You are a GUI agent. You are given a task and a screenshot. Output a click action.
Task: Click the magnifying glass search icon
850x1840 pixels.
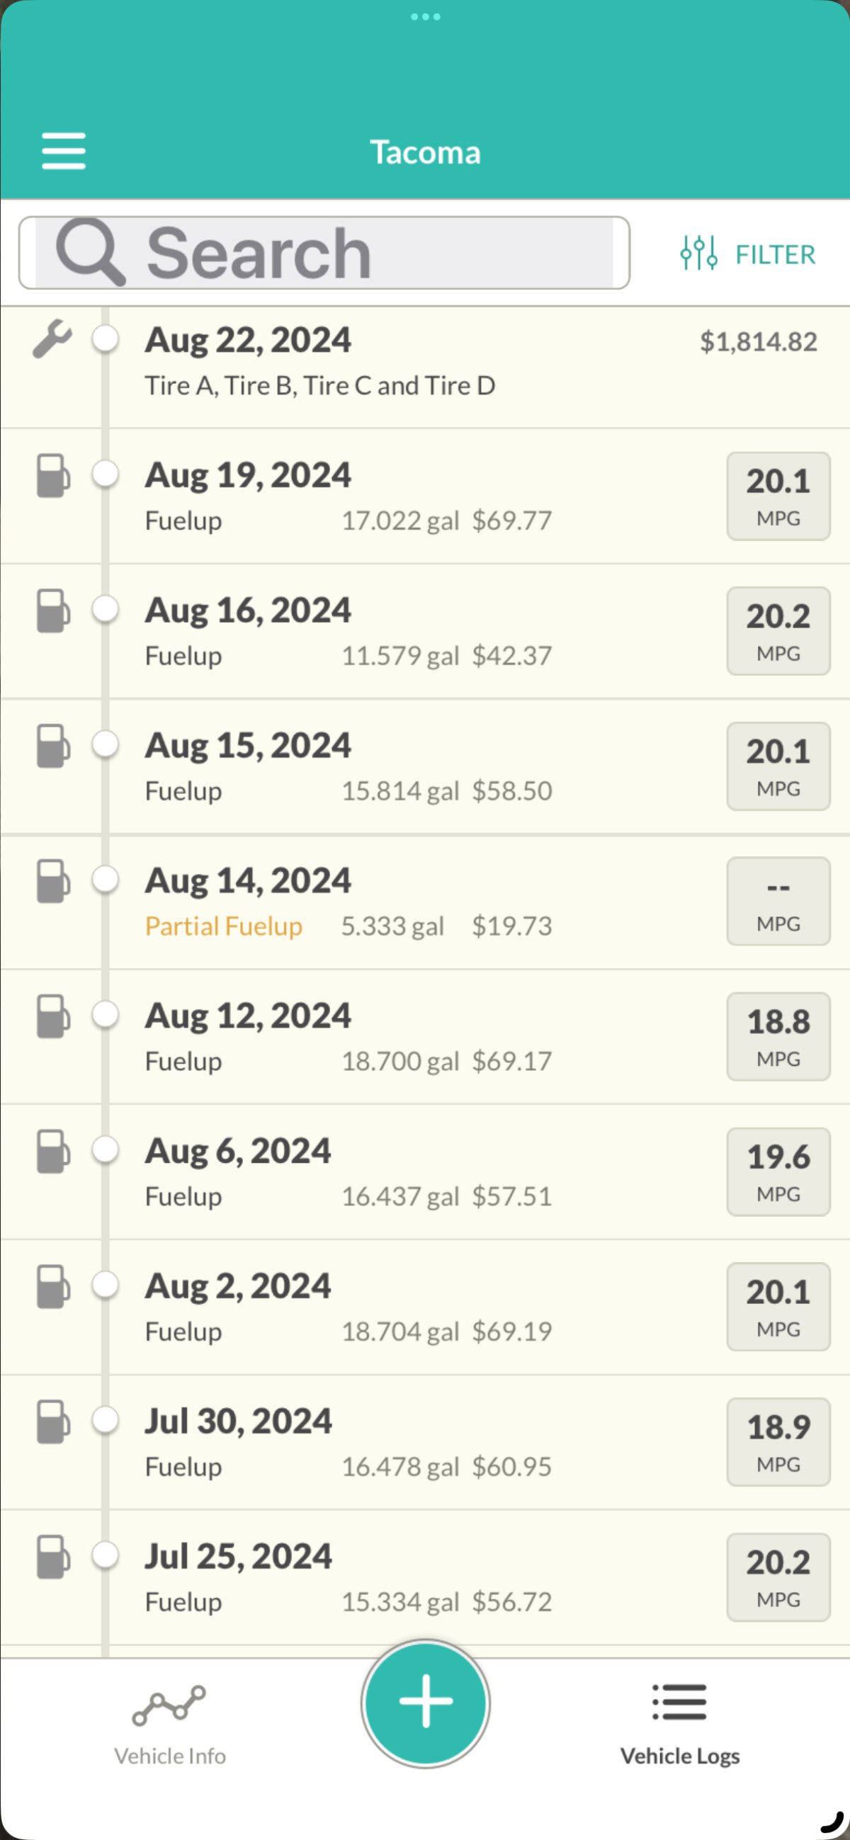[90, 252]
